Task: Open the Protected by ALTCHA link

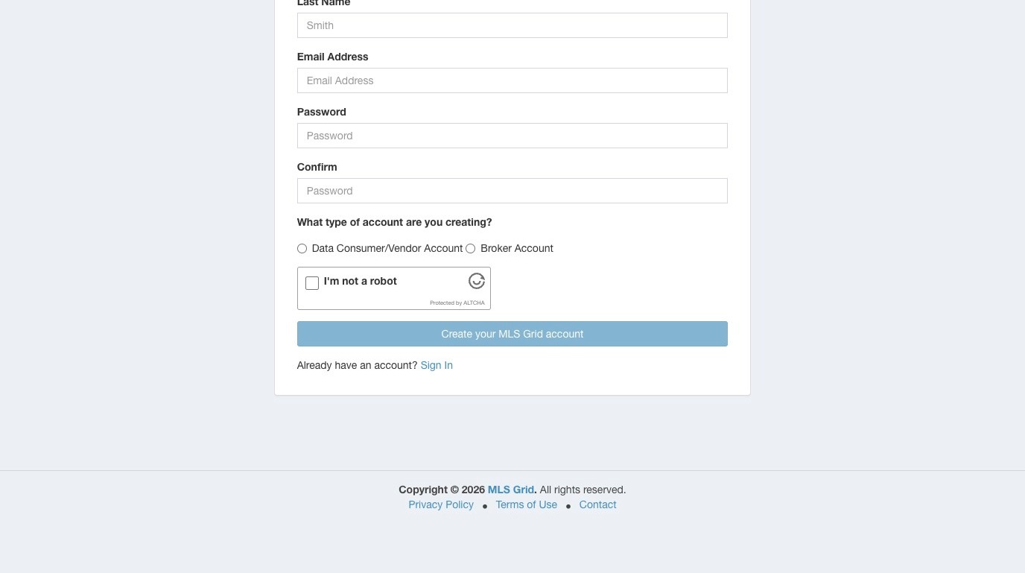Action: click(x=457, y=303)
